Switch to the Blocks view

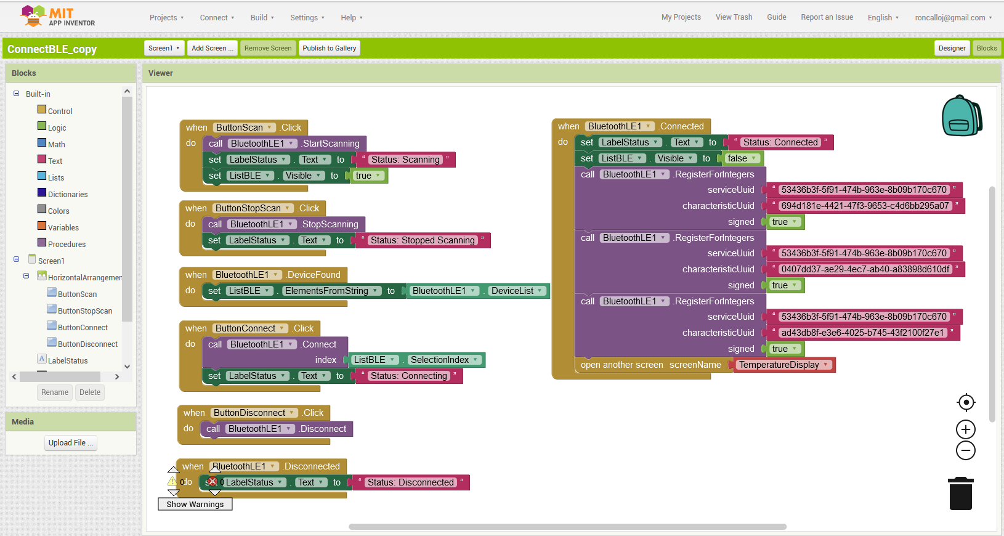[x=987, y=48]
